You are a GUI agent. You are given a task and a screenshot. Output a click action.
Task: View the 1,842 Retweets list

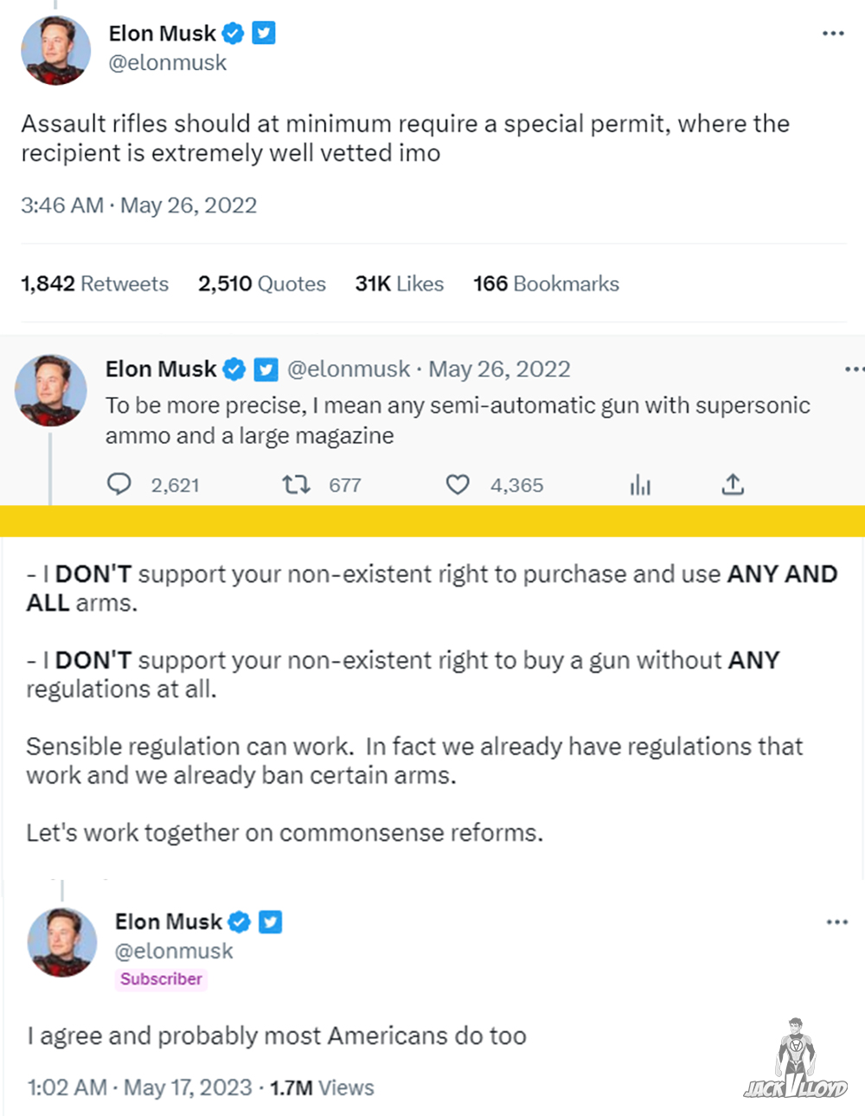point(94,284)
